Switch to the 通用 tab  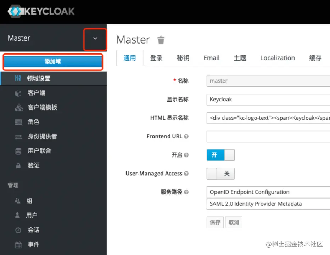tap(130, 58)
